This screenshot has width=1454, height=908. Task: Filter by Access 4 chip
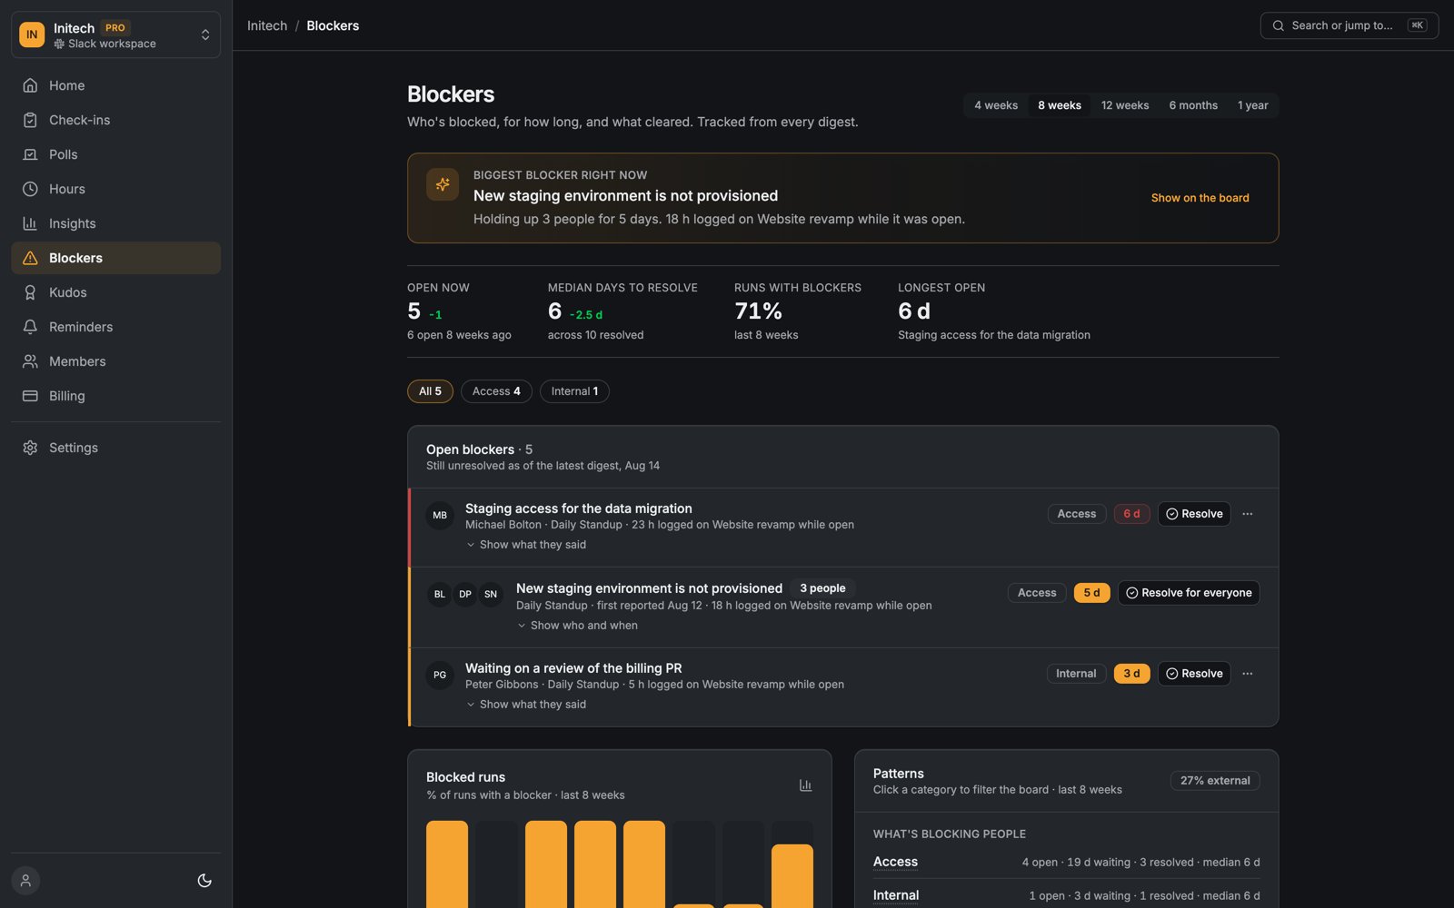(496, 391)
